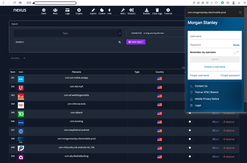Open the Injects syringe icon

pos(93,10)
